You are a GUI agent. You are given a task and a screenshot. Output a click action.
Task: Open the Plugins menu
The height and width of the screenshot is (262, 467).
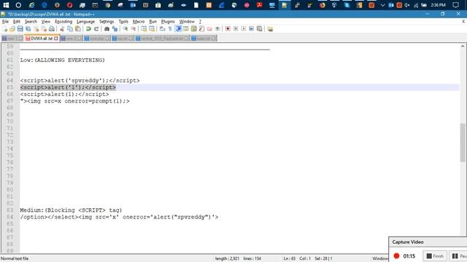tap(168, 22)
